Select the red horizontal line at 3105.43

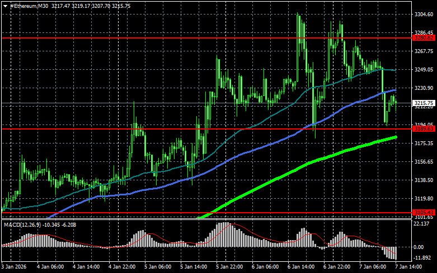point(206,213)
